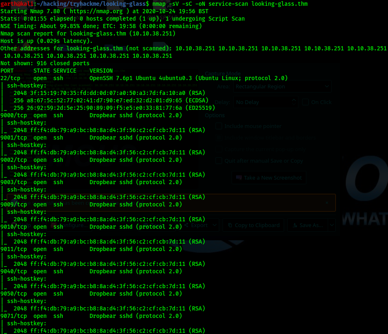Toggle 'Quit after manual Save or Copy' checkbox
This screenshot has height=334, width=388.
[219, 161]
